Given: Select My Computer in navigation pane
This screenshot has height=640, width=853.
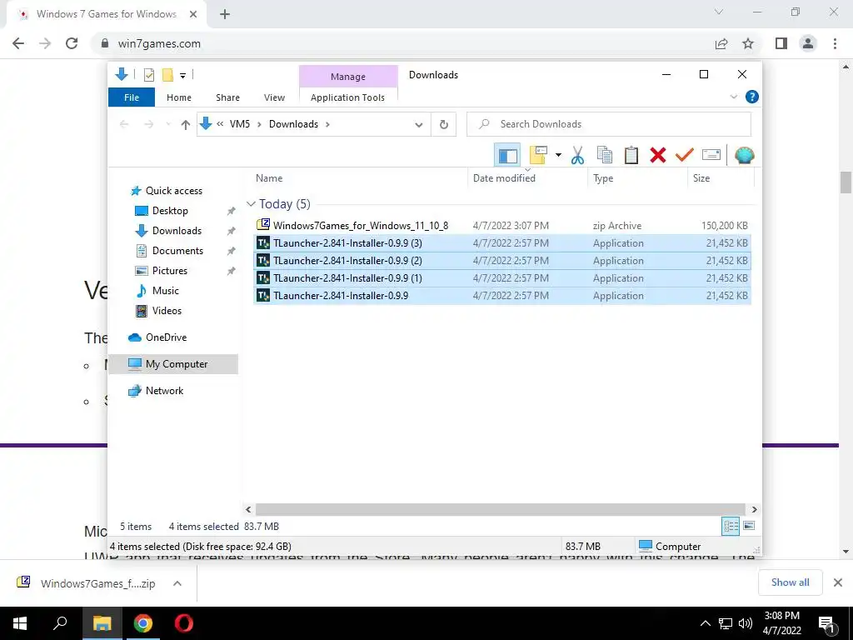Looking at the screenshot, I should point(173,364).
